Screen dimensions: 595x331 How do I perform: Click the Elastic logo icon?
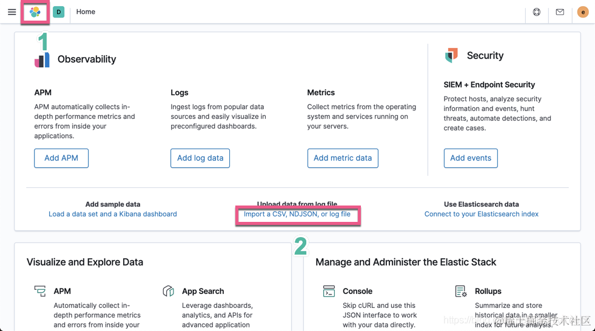point(35,12)
